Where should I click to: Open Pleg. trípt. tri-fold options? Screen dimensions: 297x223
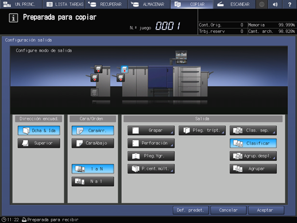coord(202,130)
